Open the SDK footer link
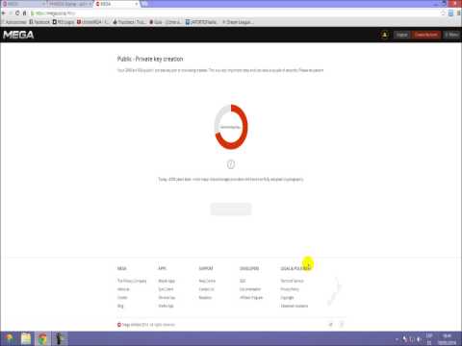This screenshot has width=462, height=346. [x=243, y=281]
